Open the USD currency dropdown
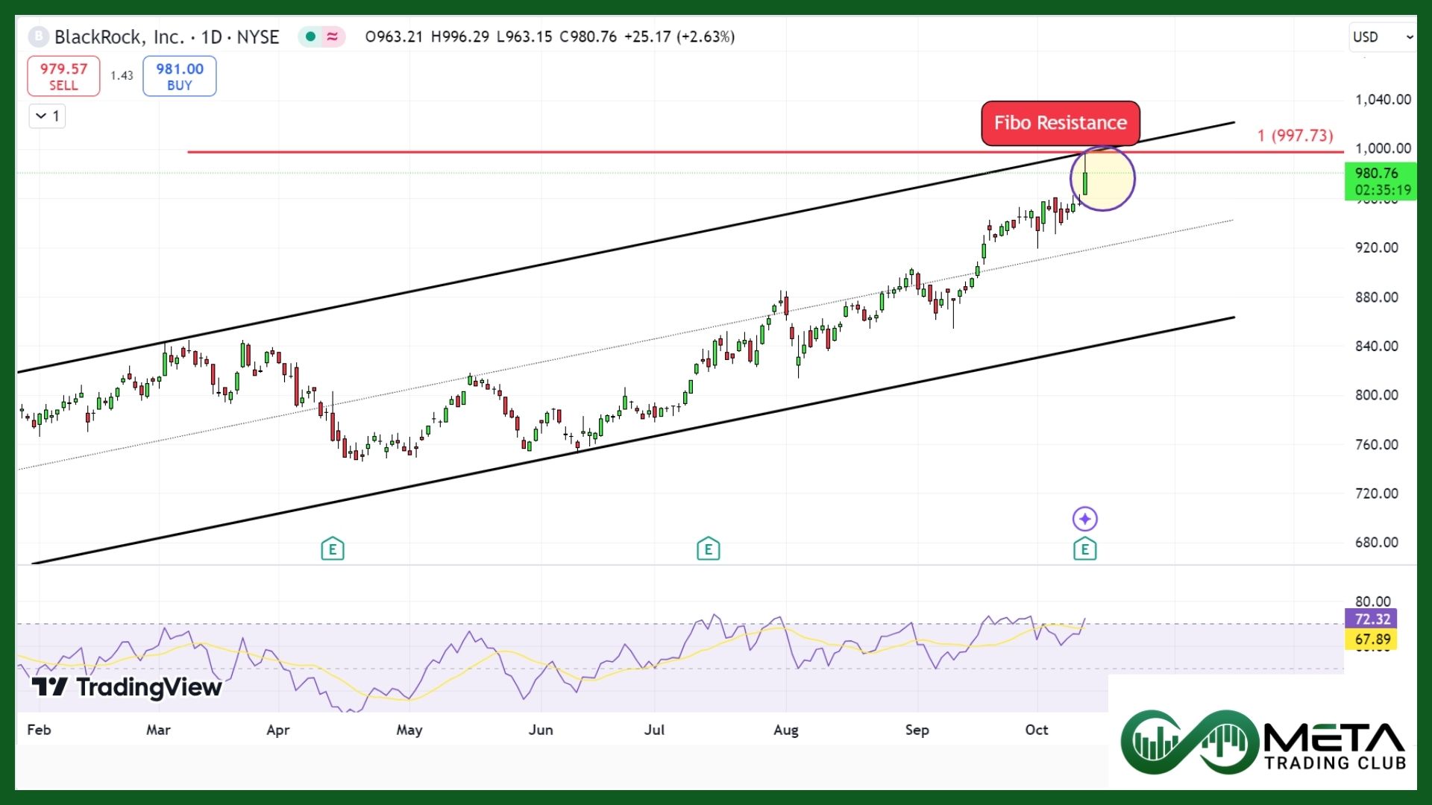Viewport: 1432px width, 805px height. 1382,37
